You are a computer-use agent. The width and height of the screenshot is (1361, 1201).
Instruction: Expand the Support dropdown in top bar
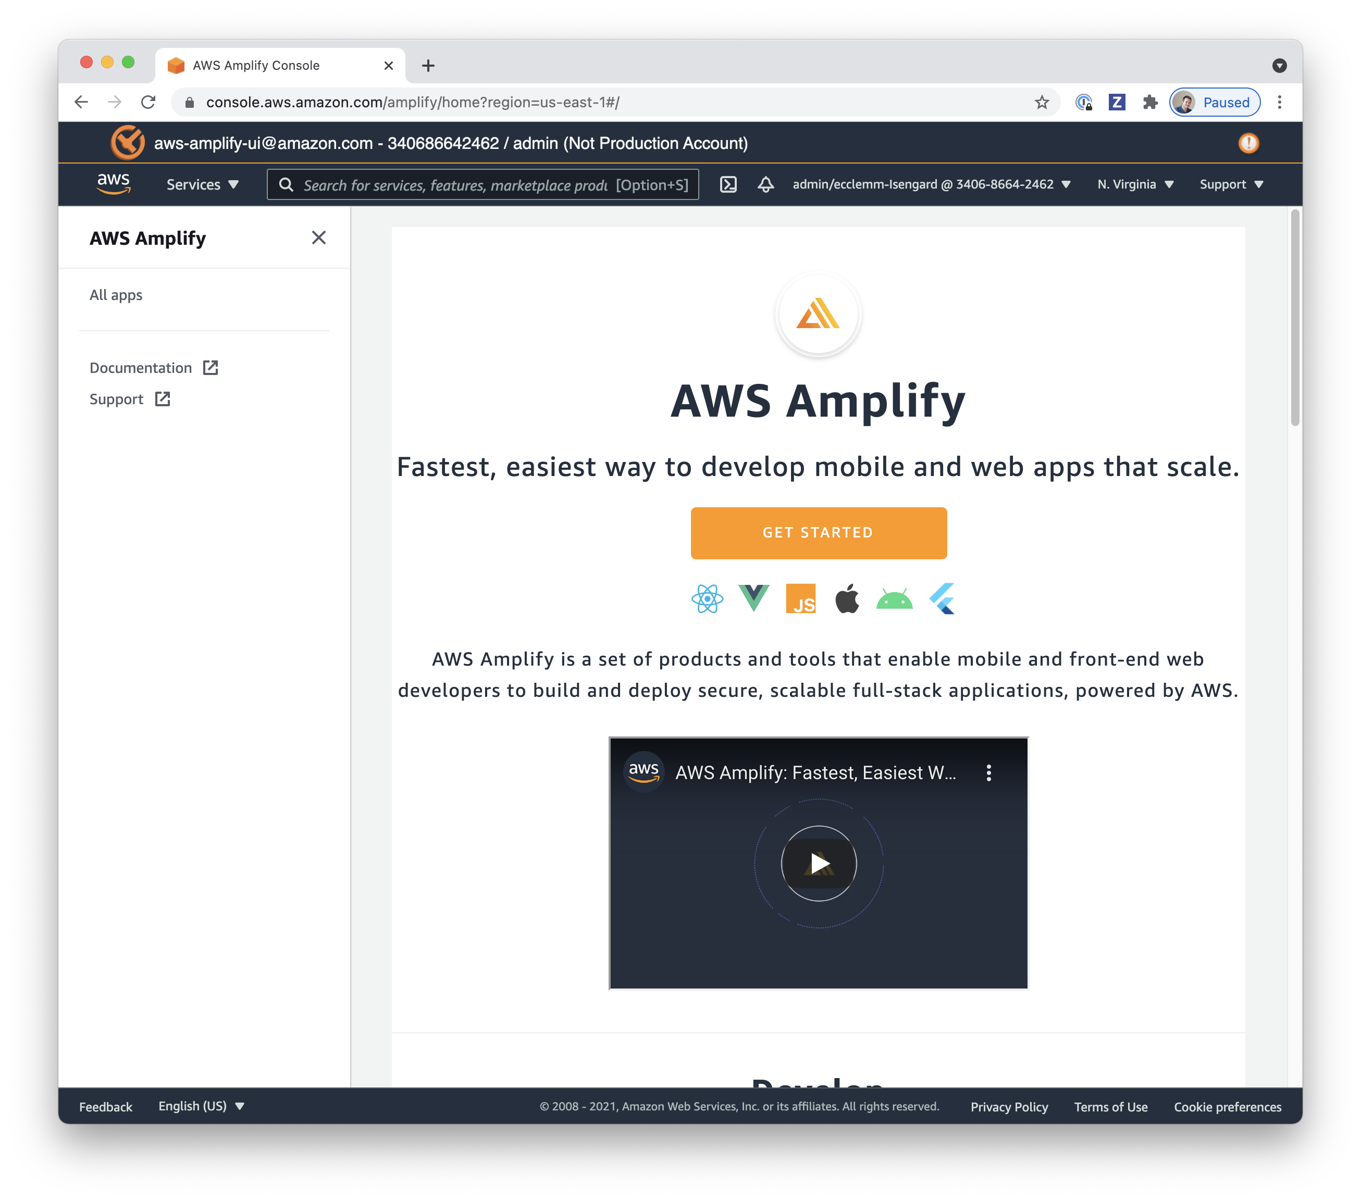pyautogui.click(x=1231, y=184)
